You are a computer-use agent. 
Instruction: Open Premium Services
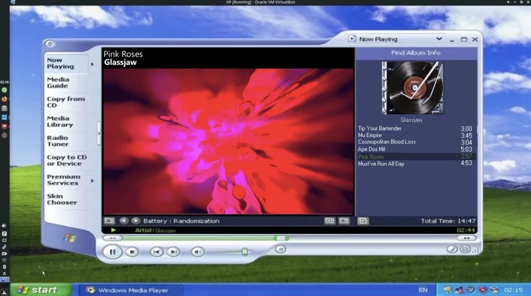coord(63,180)
